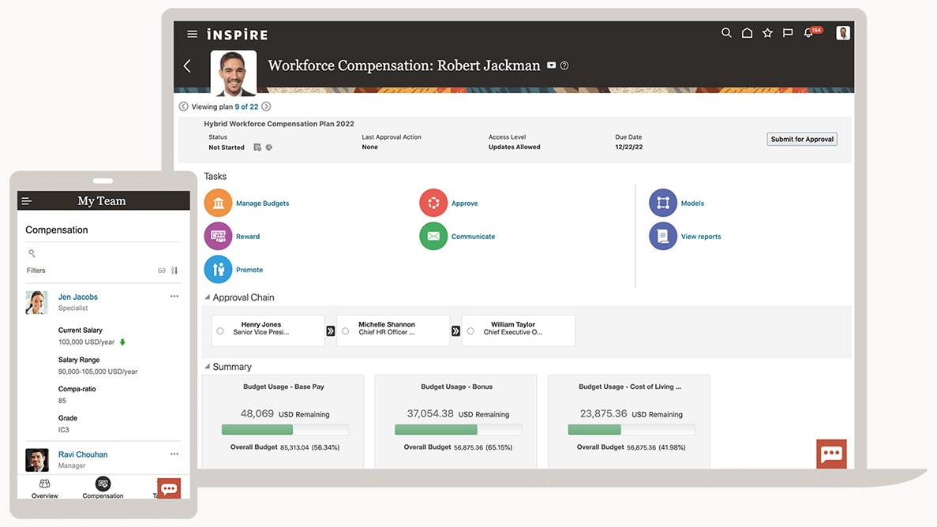Select Henry Jones radio button
Viewport: 937px width, 527px height.
pos(220,331)
